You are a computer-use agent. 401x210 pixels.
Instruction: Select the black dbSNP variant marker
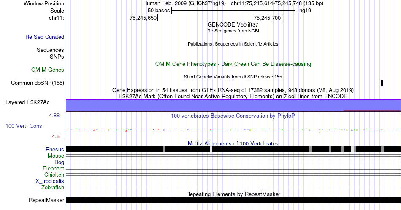[x=382, y=83]
